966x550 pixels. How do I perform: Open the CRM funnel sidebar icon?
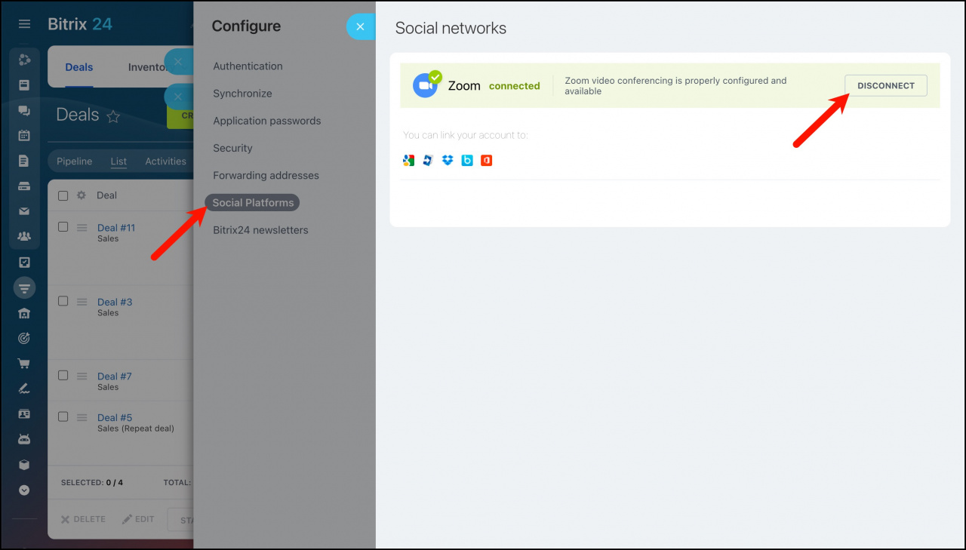pos(24,287)
